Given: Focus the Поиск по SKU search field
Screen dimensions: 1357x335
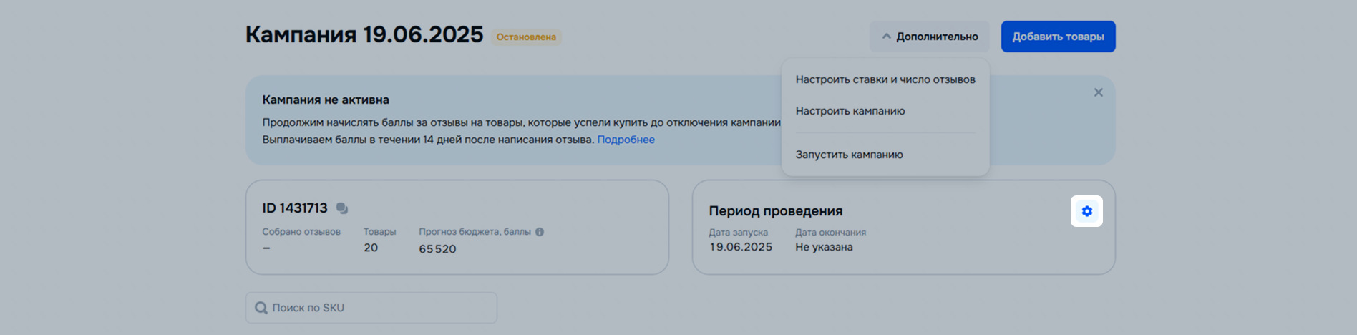Looking at the screenshot, I should point(379,308).
